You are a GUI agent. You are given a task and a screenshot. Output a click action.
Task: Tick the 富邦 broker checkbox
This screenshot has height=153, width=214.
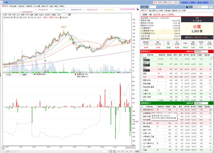point(141,59)
